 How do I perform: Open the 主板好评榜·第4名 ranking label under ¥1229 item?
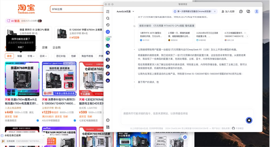tap(51, 108)
